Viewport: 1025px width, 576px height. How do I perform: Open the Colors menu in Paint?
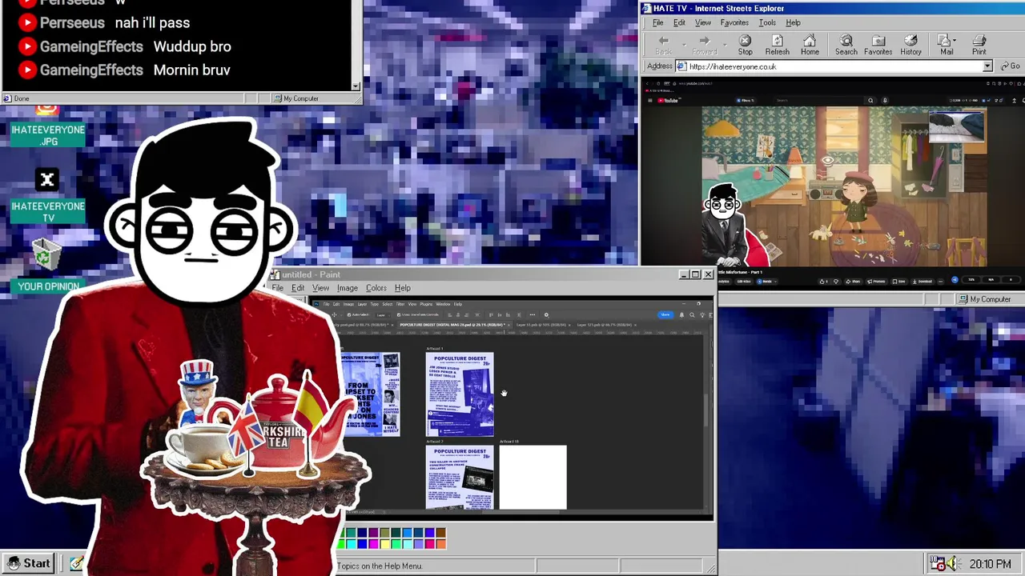376,288
